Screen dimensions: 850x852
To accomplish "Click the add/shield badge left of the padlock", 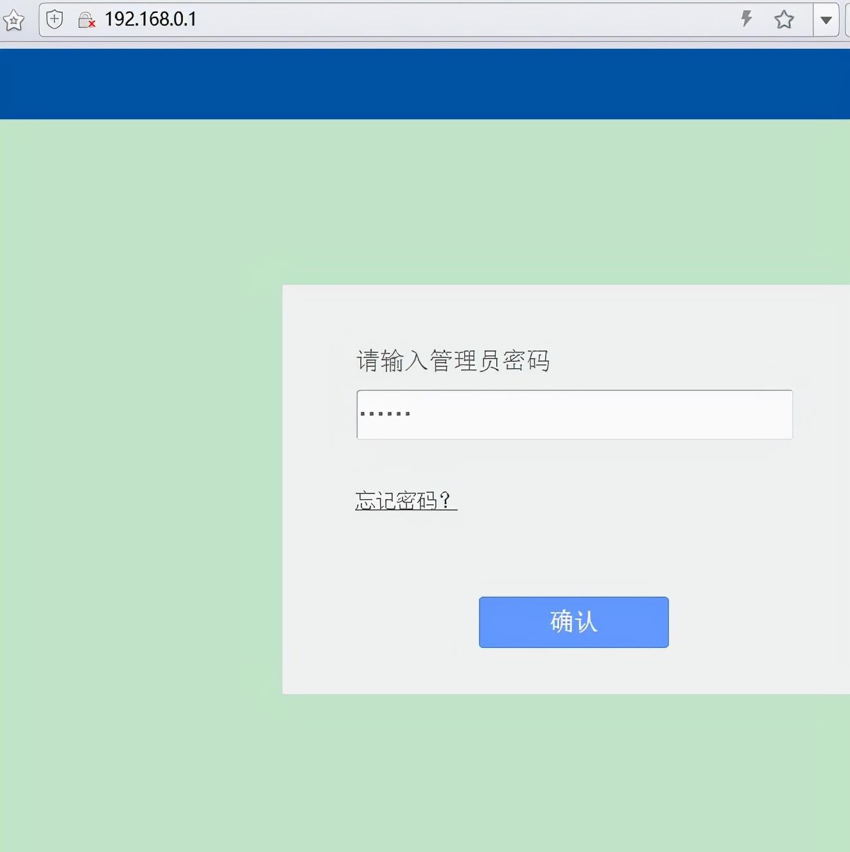I will pos(54,19).
